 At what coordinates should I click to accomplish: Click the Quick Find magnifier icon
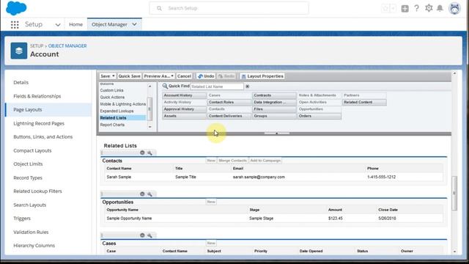point(165,87)
